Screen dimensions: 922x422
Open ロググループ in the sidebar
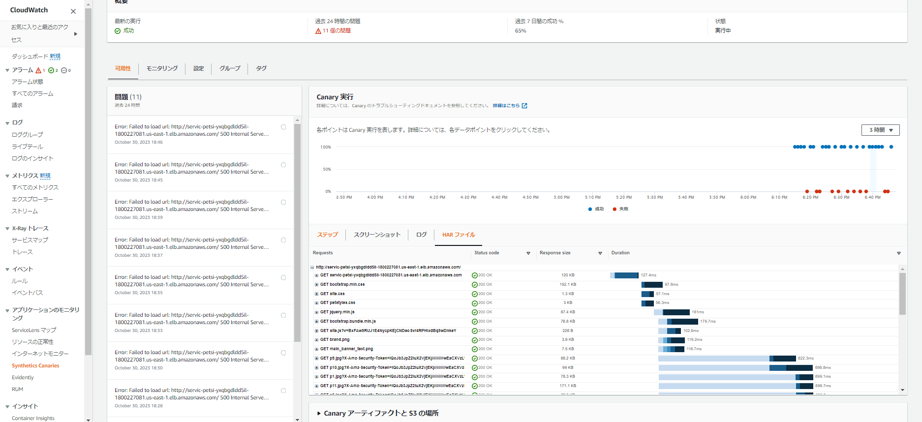pyautogui.click(x=28, y=135)
